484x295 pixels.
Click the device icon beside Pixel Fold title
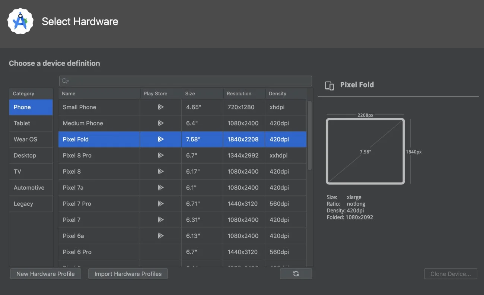pyautogui.click(x=329, y=86)
